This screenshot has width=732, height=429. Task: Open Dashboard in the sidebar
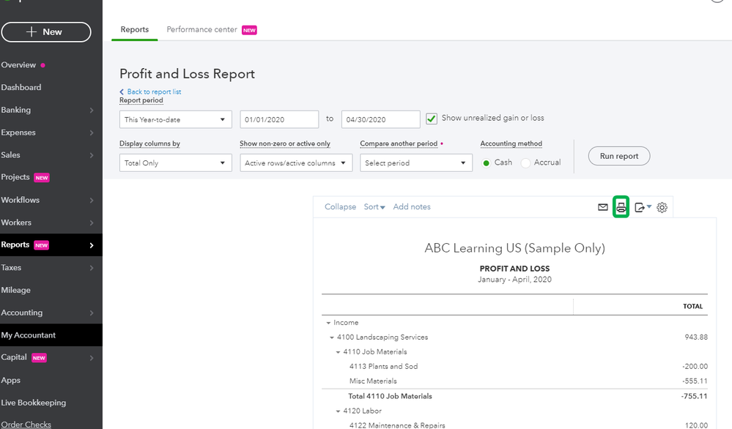(x=21, y=88)
